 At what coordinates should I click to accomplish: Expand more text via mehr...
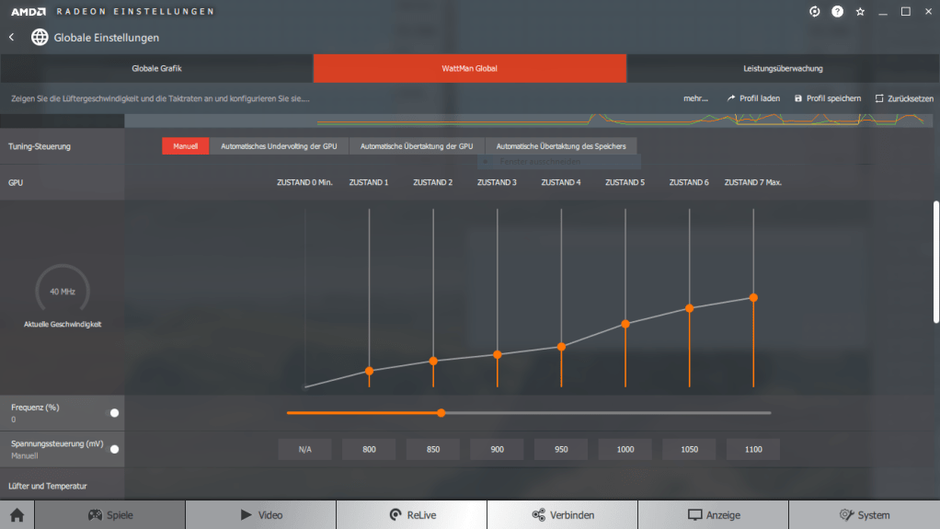[x=695, y=98]
